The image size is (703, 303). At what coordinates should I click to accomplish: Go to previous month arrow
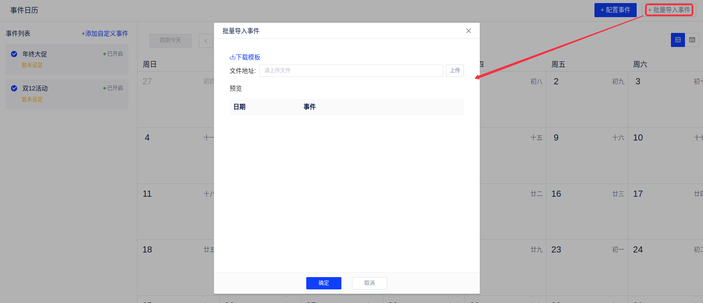pos(206,41)
